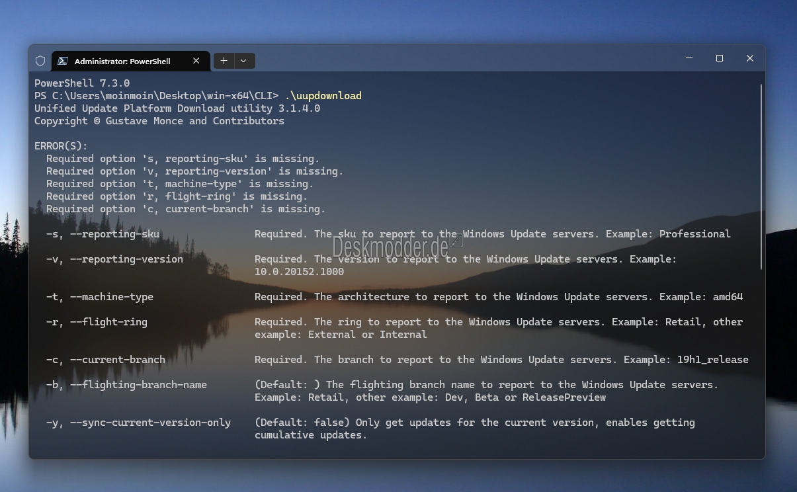Minimize the terminal window

tap(689, 58)
